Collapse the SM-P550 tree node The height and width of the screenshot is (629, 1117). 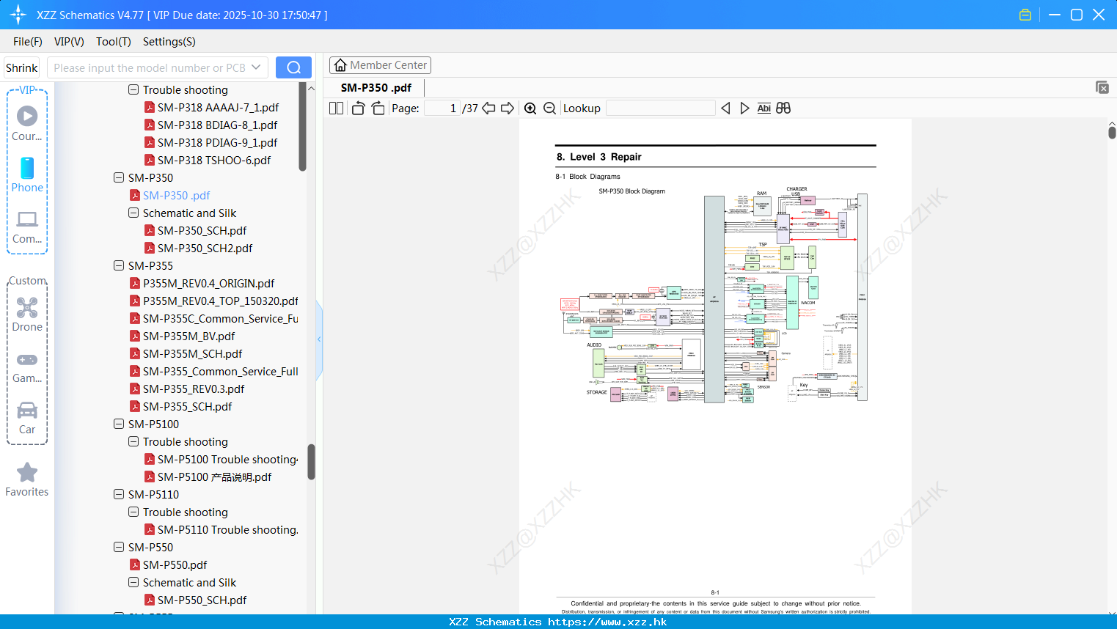point(119,547)
